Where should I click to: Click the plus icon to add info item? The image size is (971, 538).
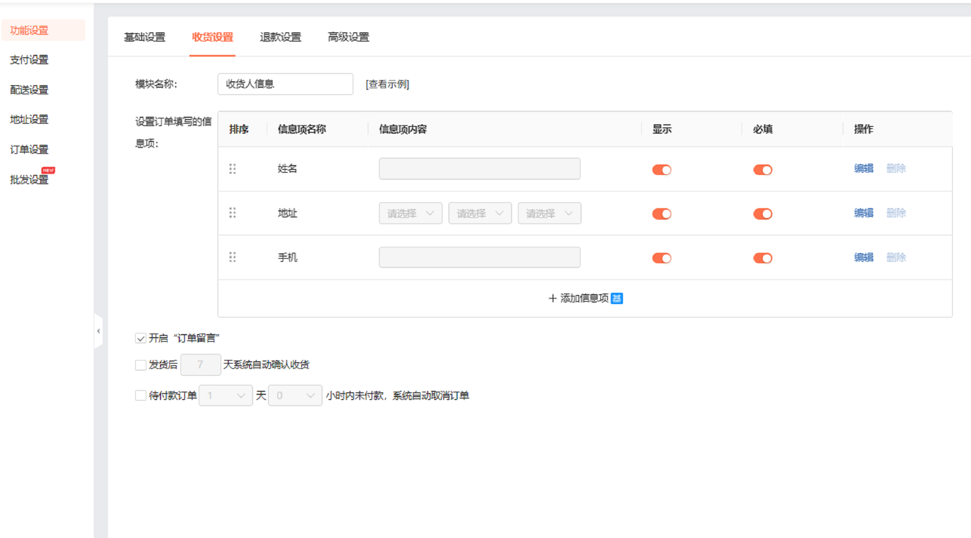pos(552,299)
